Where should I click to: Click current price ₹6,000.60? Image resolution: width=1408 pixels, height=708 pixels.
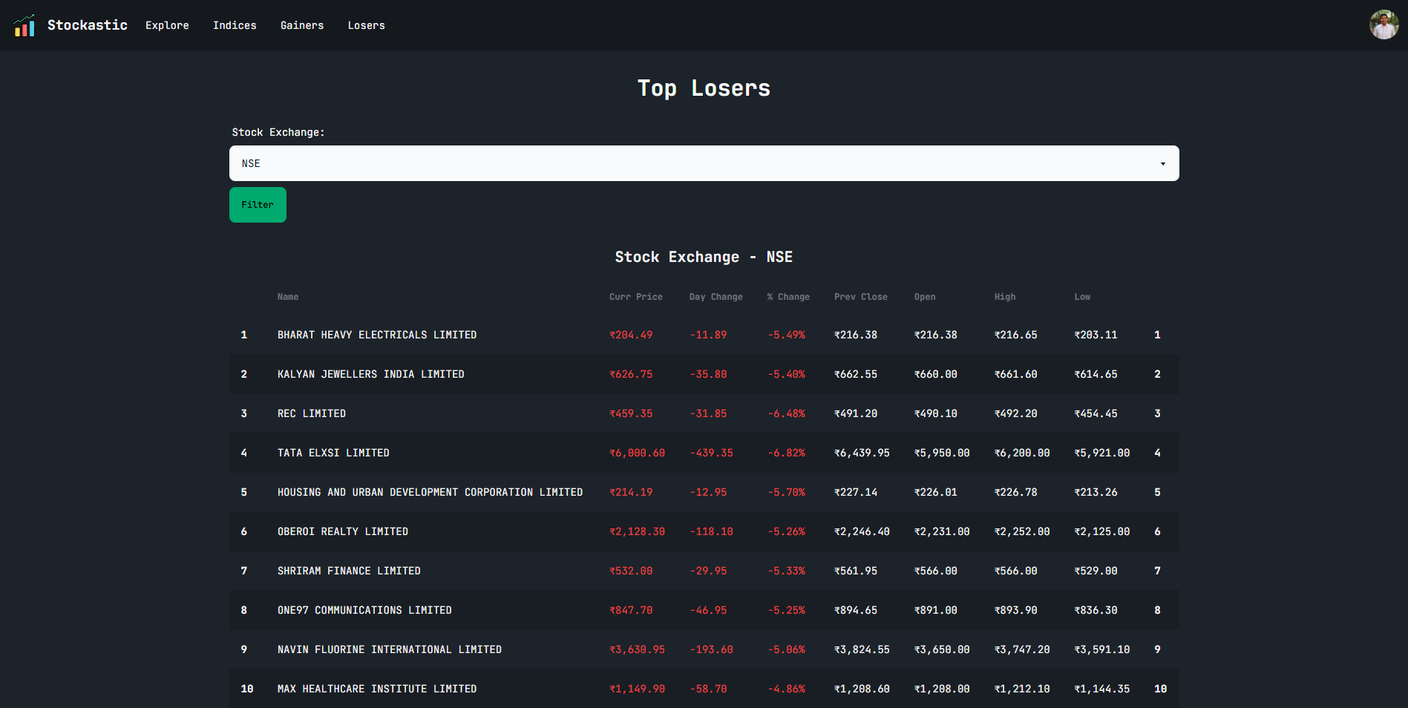tap(638, 453)
